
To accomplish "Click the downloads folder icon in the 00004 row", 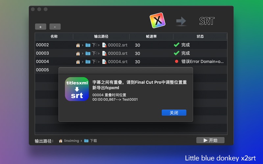I will pyautogui.click(x=88, y=62).
